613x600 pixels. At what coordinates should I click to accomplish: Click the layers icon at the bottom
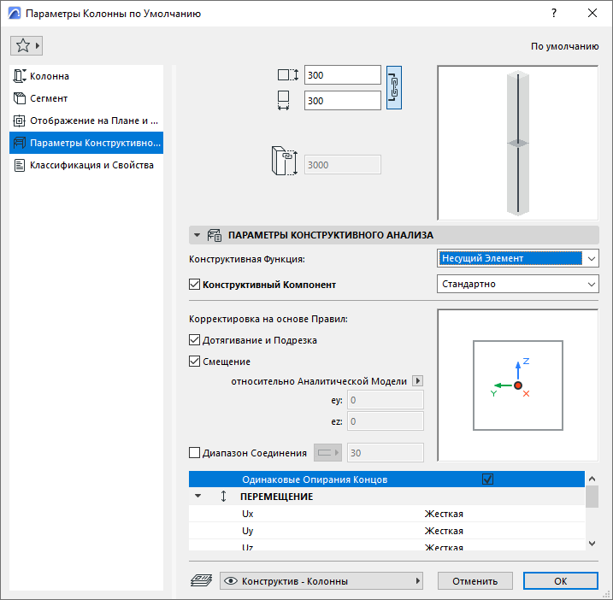[x=201, y=580]
